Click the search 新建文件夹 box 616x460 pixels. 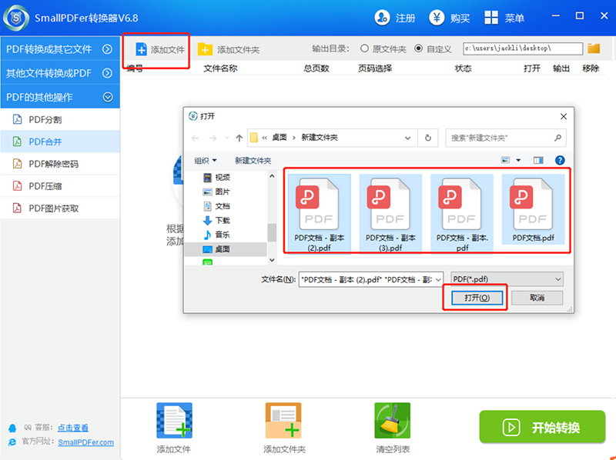[x=506, y=138]
